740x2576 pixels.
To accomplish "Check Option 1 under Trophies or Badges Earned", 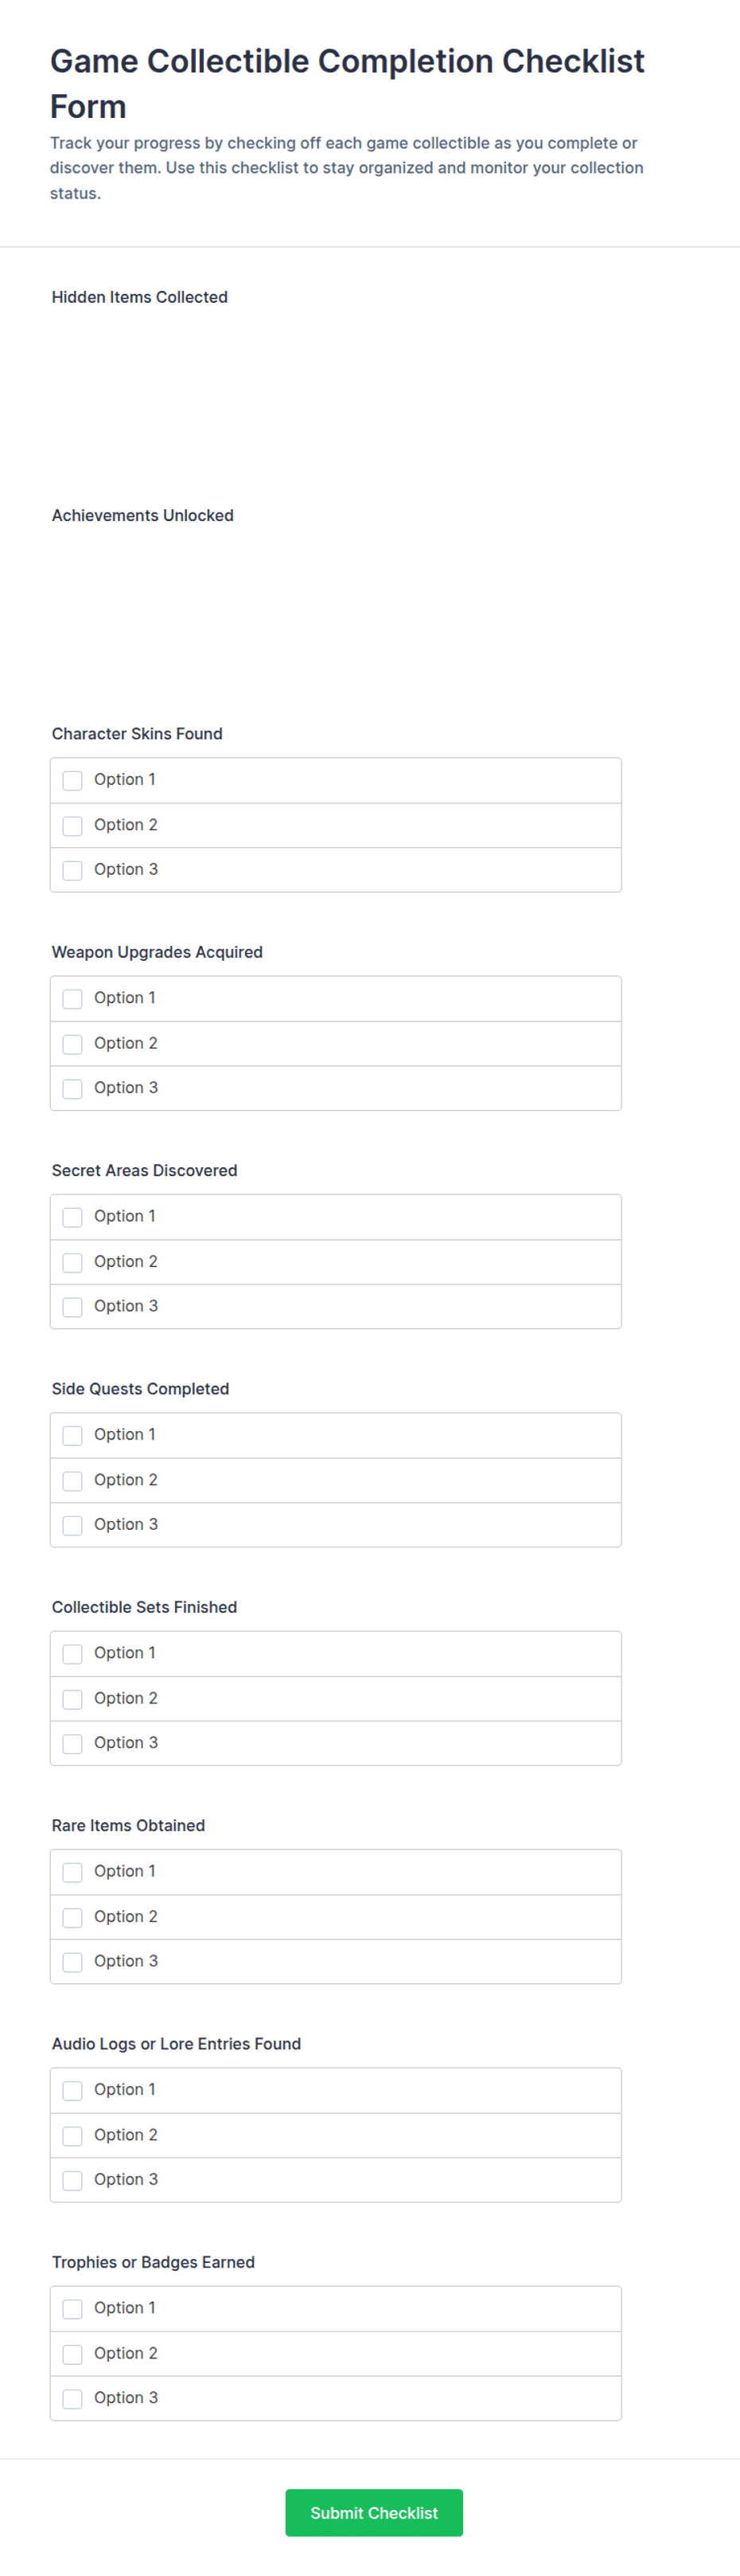I will click(x=72, y=2308).
